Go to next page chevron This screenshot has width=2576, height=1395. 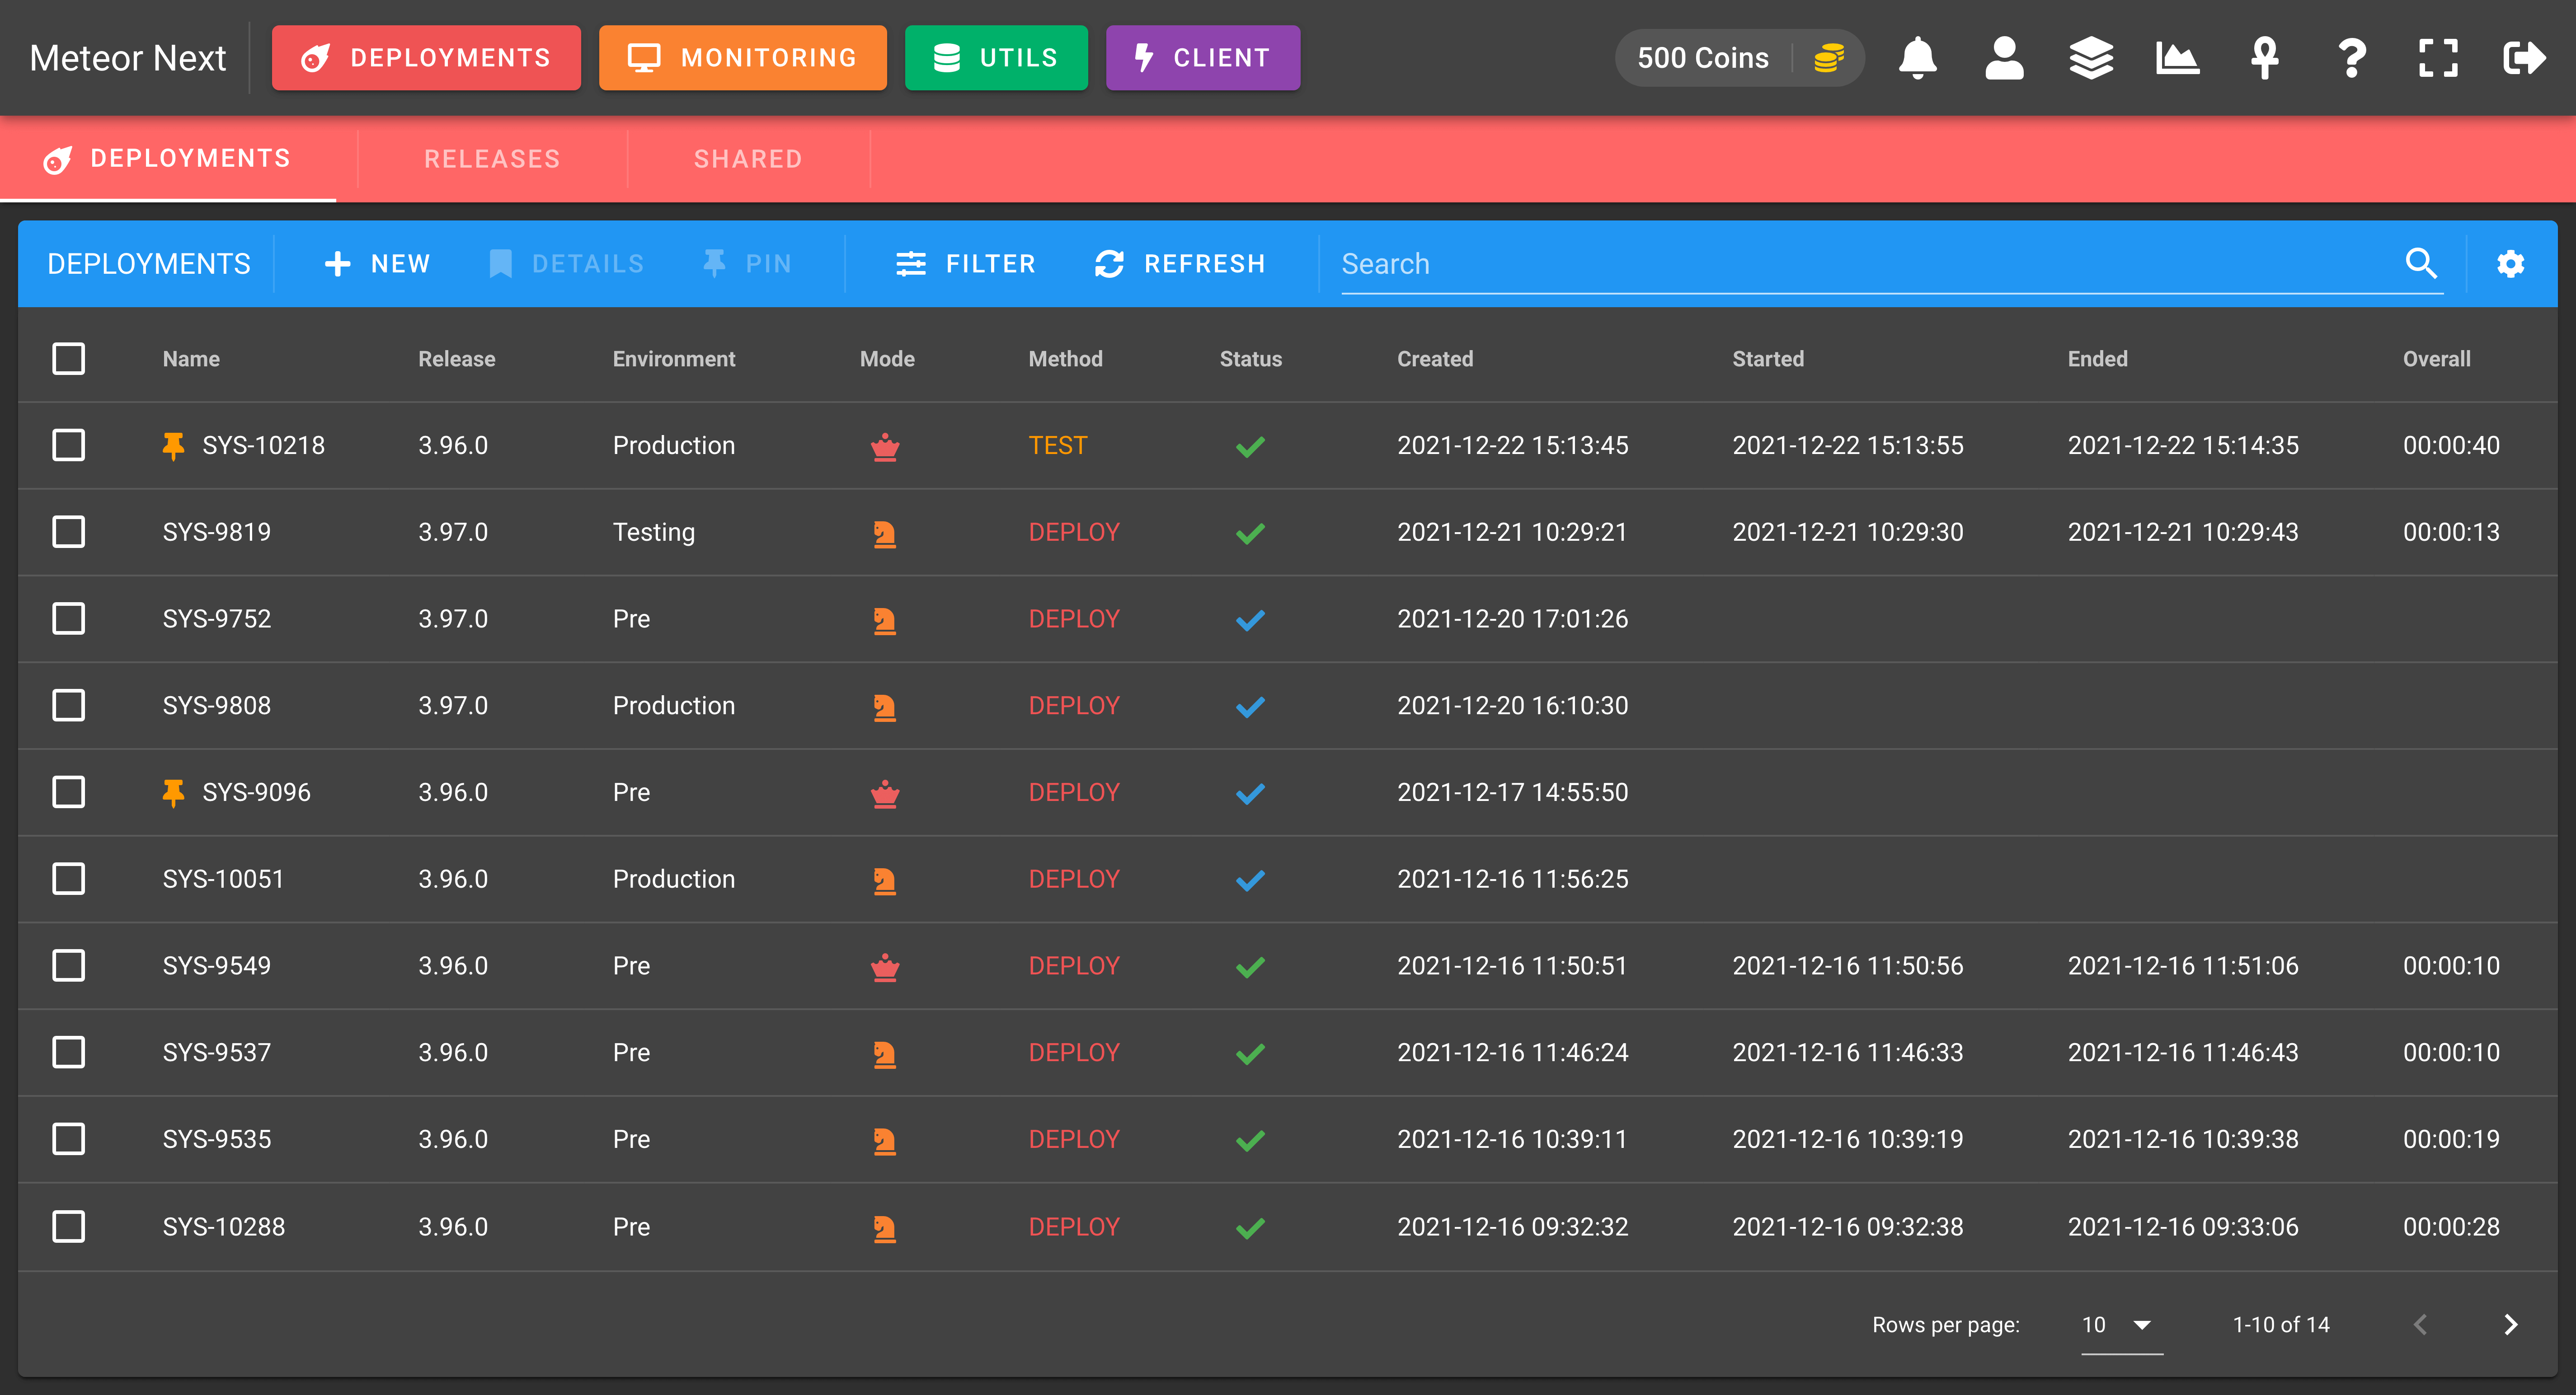coord(2510,1325)
